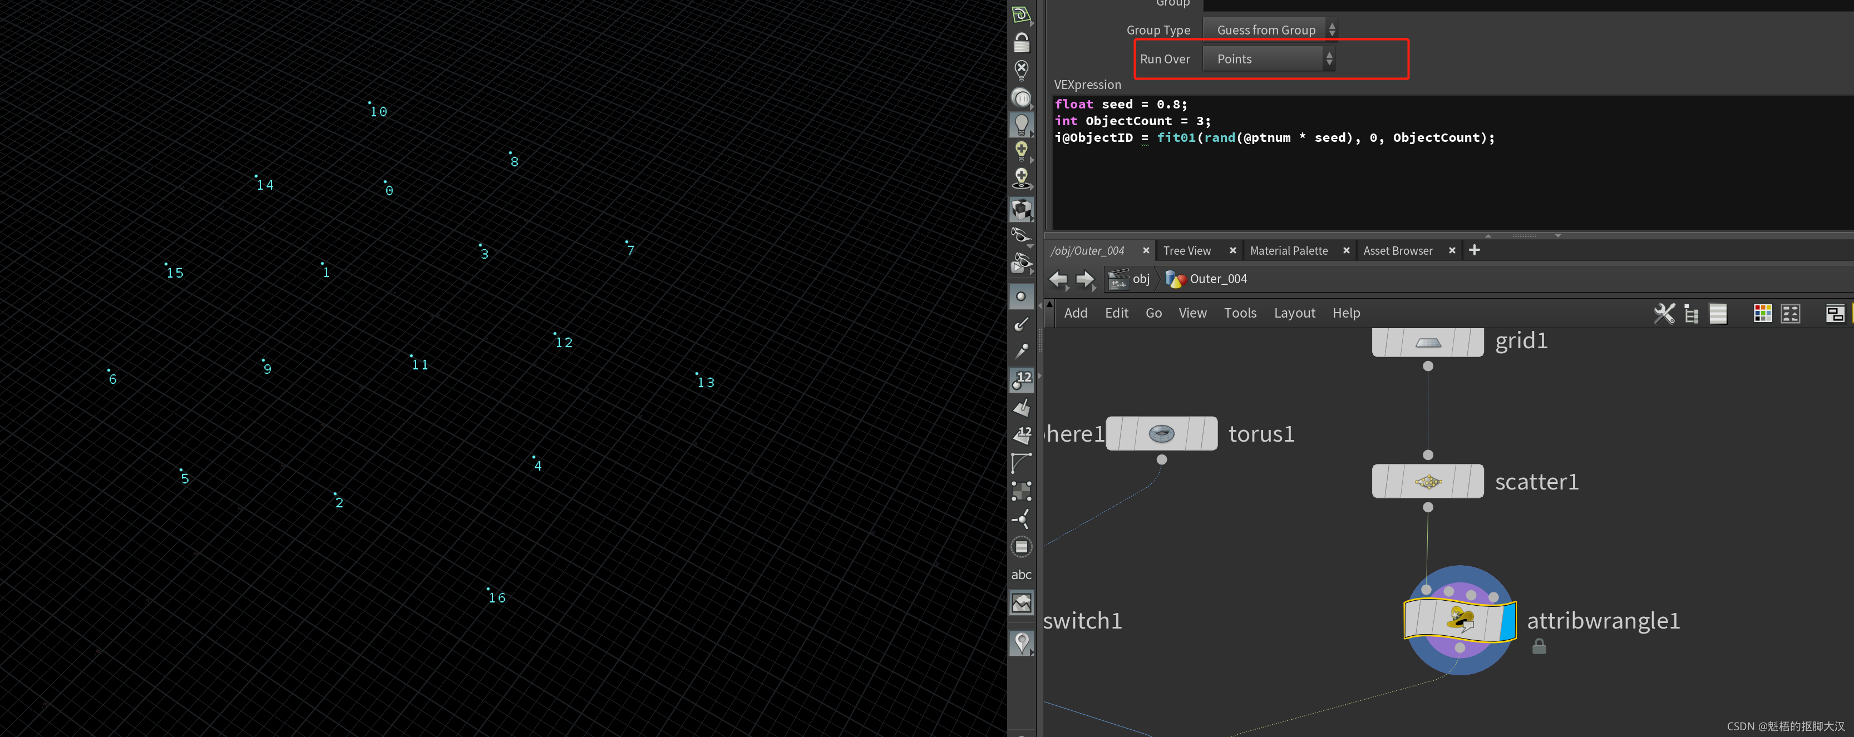This screenshot has height=737, width=1854.
Task: Add a new pane tab
Action: [1474, 250]
